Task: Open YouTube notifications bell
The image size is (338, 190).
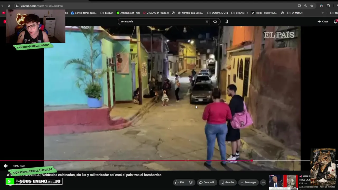Action: tap(336, 22)
